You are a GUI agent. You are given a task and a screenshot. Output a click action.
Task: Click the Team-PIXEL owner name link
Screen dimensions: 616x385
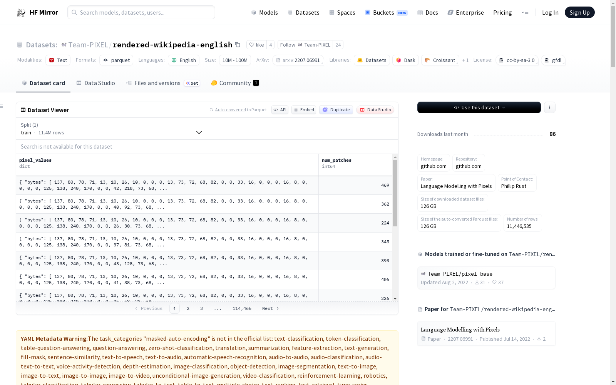coord(88,45)
